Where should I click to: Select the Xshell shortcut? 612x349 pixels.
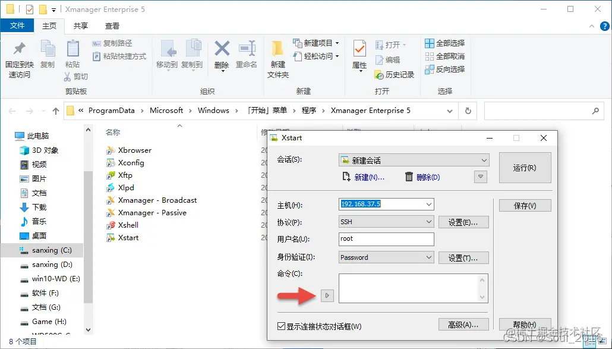pos(122,225)
